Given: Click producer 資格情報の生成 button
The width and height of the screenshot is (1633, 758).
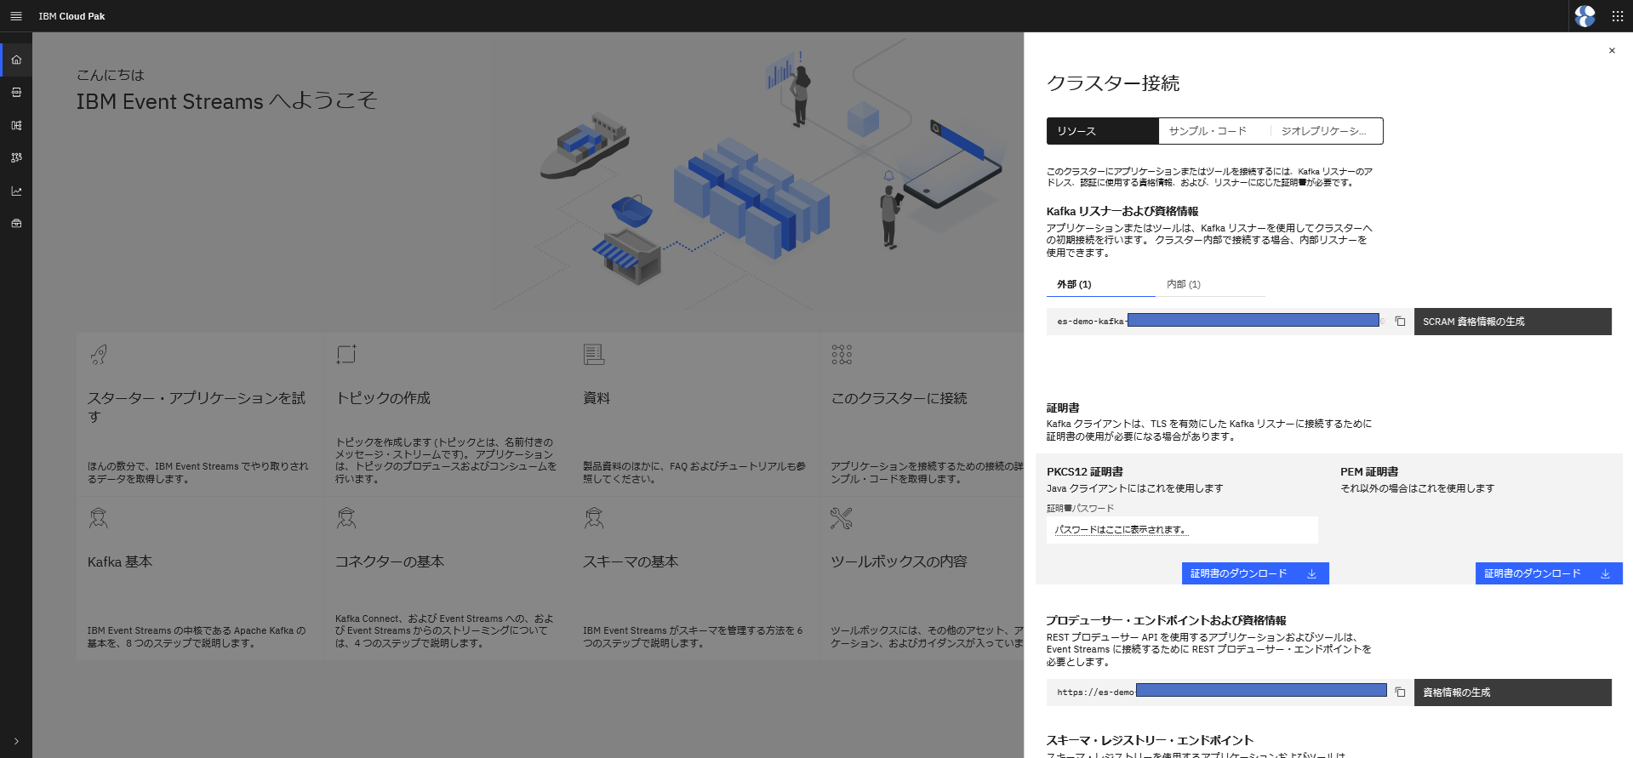Looking at the screenshot, I should (x=1513, y=692).
